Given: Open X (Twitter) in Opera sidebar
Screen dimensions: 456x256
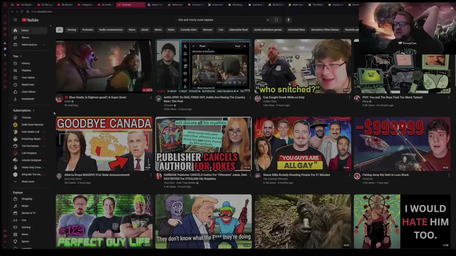Looking at the screenshot, I should [5, 55].
